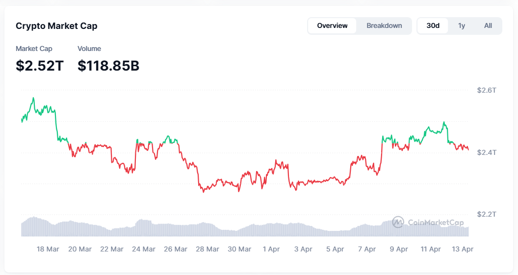This screenshot has height=275, width=518.
Task: Click the $2.52T market cap value
Action: (x=39, y=66)
